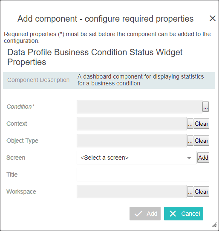Open the Workspace browse ellipsis button
The width and height of the screenshot is (219, 231).
(x=190, y=192)
